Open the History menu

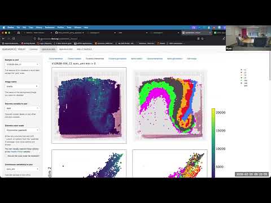coord(39,28)
